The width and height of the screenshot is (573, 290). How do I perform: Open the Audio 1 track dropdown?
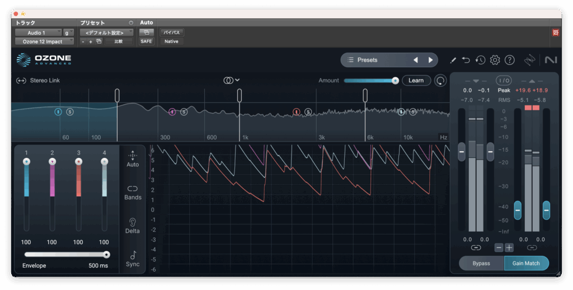tap(37, 33)
